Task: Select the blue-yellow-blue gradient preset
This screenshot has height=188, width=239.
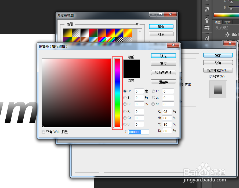Action: [x=119, y=33]
